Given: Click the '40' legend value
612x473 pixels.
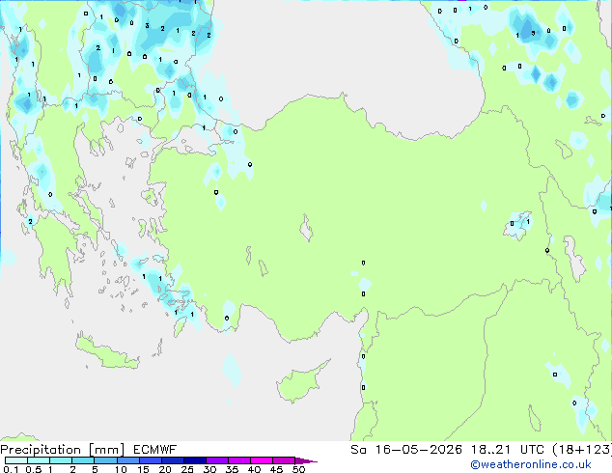Looking at the screenshot, I should click(254, 469).
